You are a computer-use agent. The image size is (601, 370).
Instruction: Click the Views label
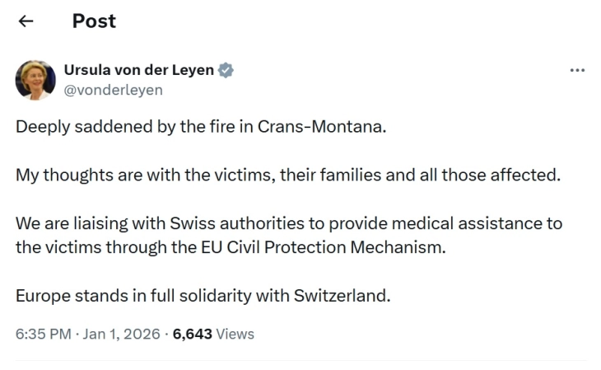click(235, 334)
